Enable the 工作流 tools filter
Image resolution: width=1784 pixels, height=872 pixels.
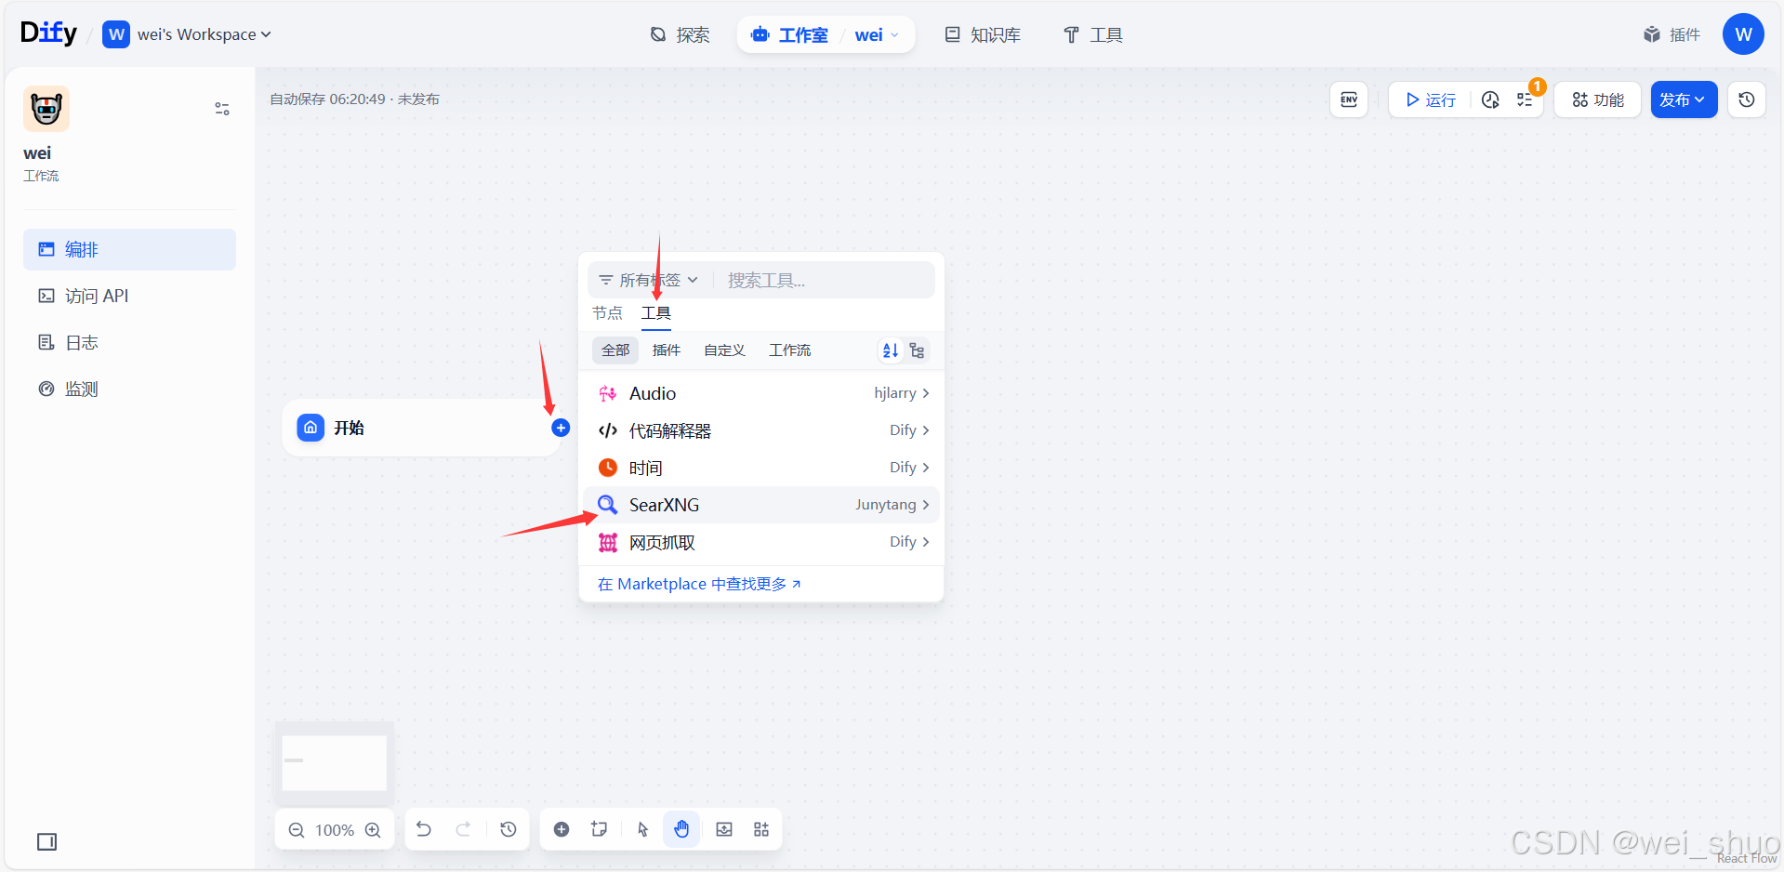click(789, 350)
